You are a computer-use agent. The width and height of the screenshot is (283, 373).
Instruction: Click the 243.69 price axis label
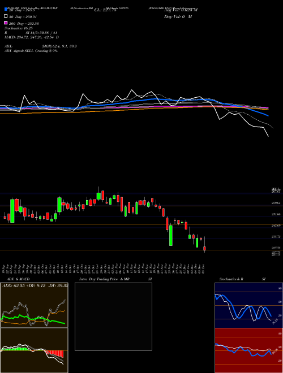click(x=276, y=225)
